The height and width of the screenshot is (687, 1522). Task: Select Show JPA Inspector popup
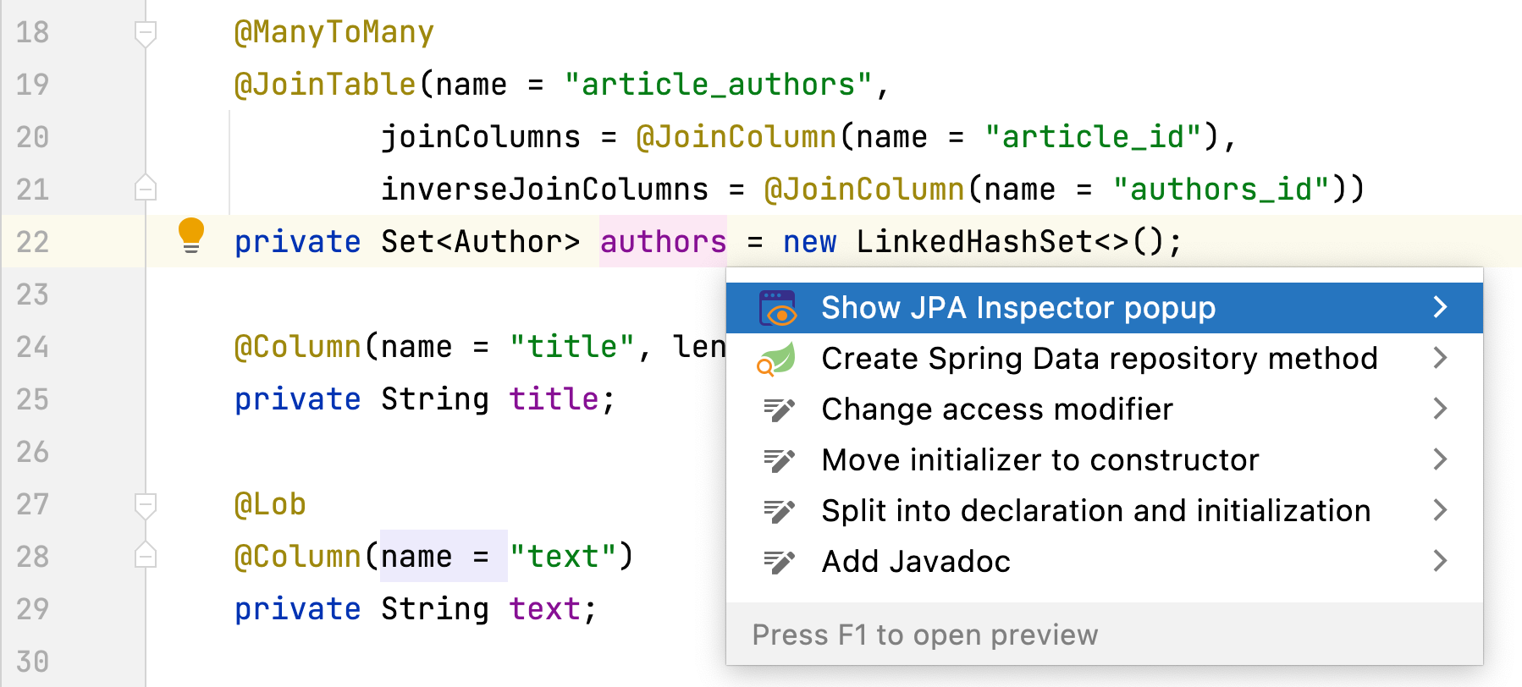1017,308
